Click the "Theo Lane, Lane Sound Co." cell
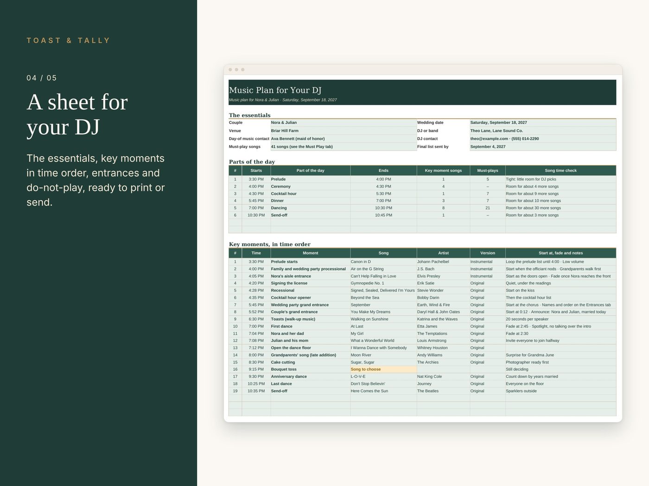Image resolution: width=649 pixels, height=486 pixels. (543, 131)
